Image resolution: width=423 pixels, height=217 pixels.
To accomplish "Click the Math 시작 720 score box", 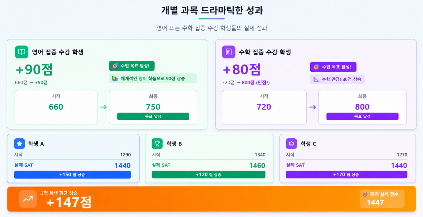I will (x=264, y=107).
